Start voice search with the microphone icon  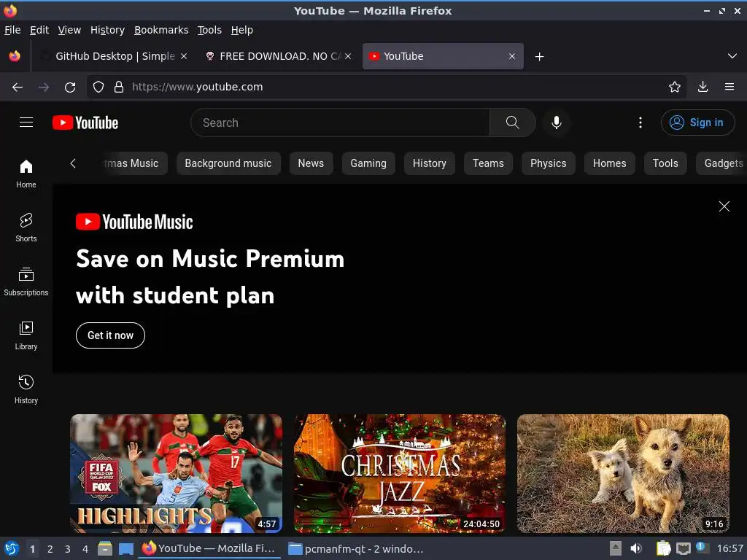[556, 122]
